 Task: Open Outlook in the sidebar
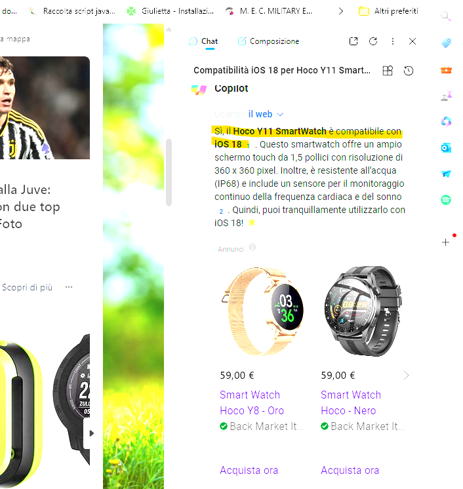point(446,147)
